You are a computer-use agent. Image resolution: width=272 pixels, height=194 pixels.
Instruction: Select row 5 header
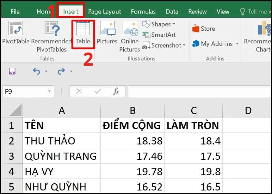tap(12, 186)
